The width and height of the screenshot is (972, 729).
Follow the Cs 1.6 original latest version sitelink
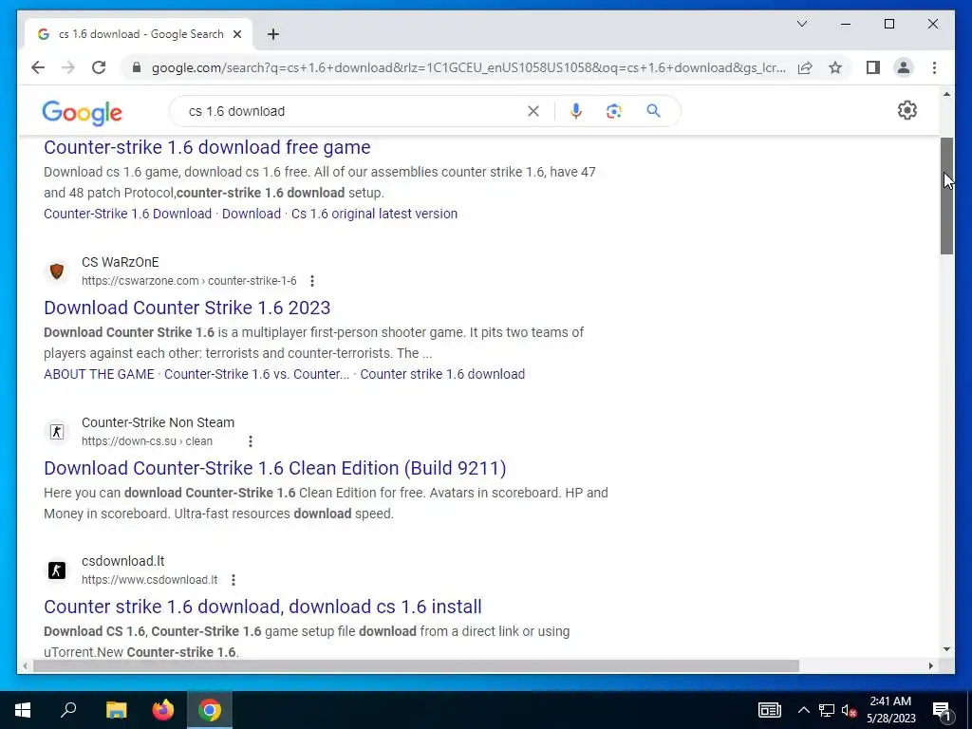click(x=374, y=214)
